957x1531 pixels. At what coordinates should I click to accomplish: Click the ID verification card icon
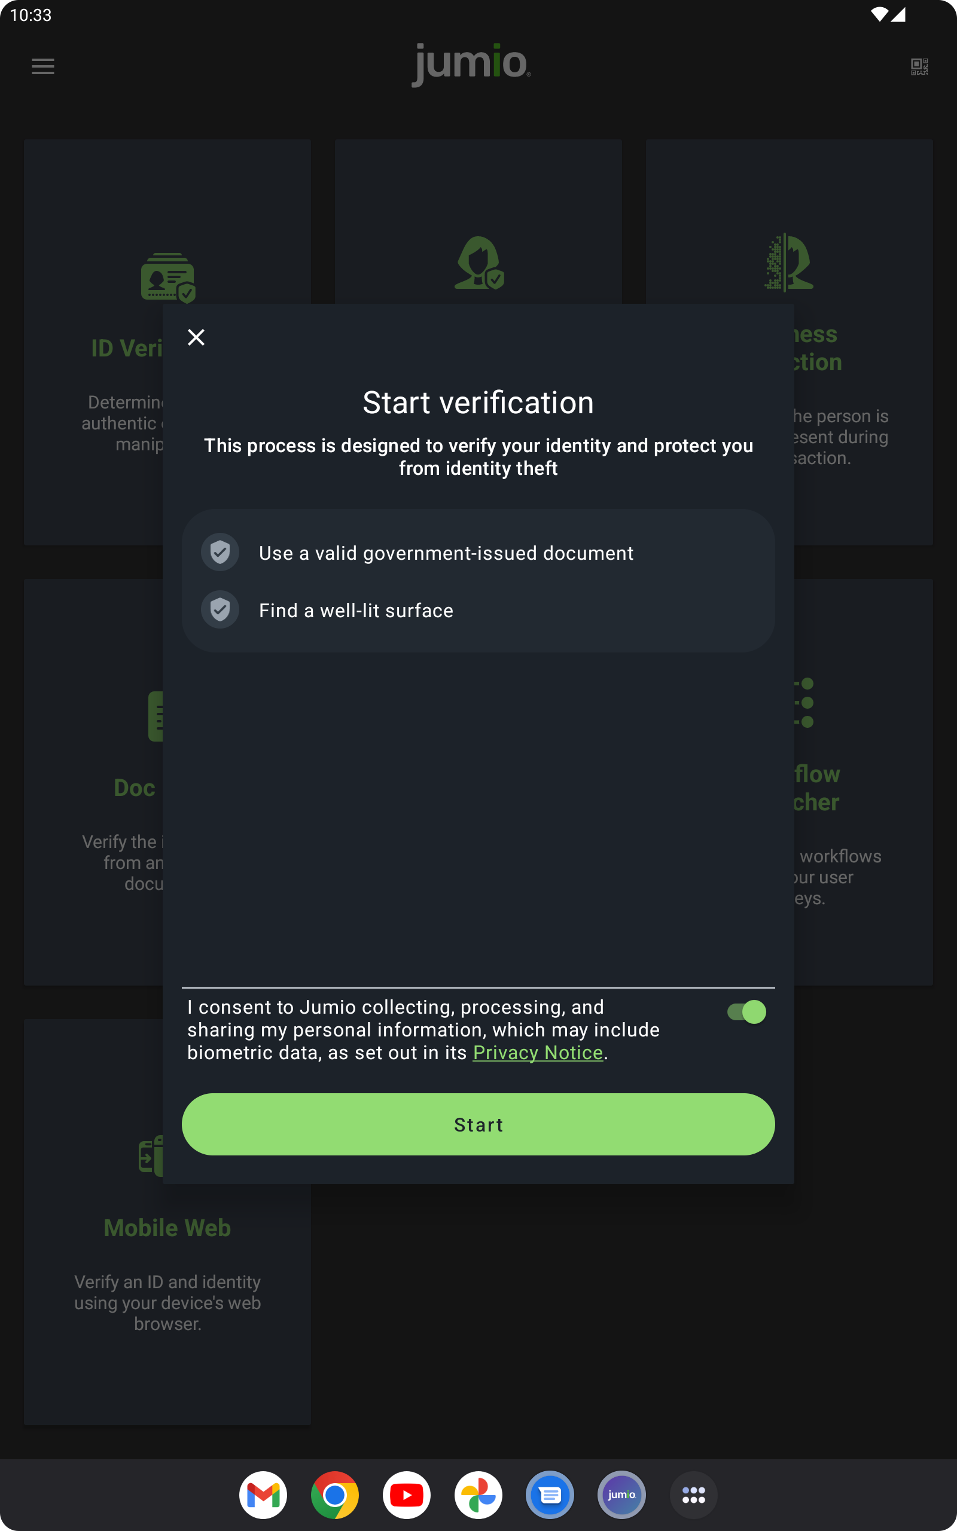[167, 277]
